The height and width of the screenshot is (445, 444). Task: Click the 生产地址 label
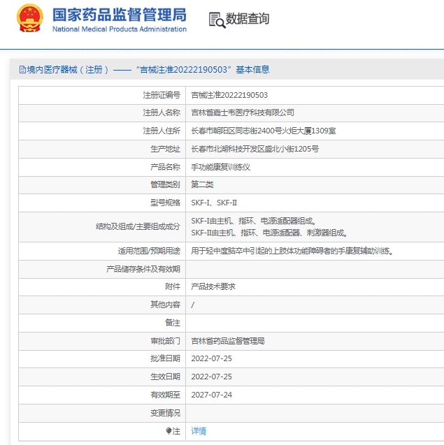[x=165, y=149]
